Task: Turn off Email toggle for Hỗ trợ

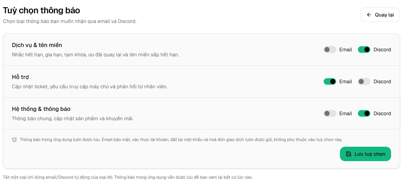Action: coord(330,81)
